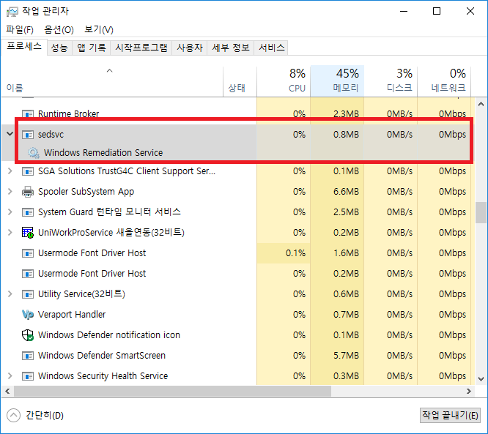
Task: Switch to the 사용자 tab
Action: point(190,48)
